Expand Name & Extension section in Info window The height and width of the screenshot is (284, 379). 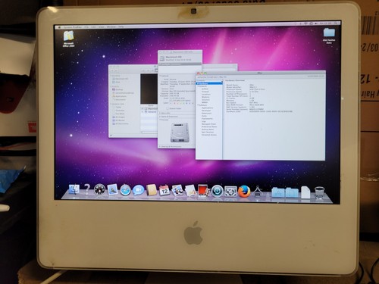coord(160,117)
